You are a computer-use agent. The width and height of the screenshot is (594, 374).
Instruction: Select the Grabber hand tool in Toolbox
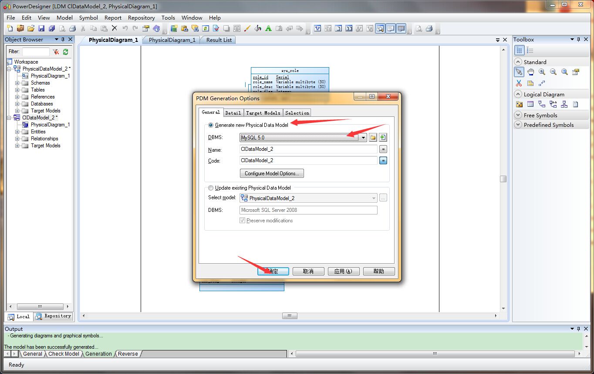click(530, 72)
